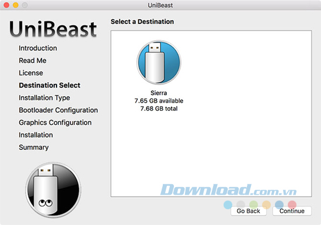Image resolution: width=321 pixels, height=225 pixels.
Task: Click the Graphics Configuration step
Action: (55, 123)
